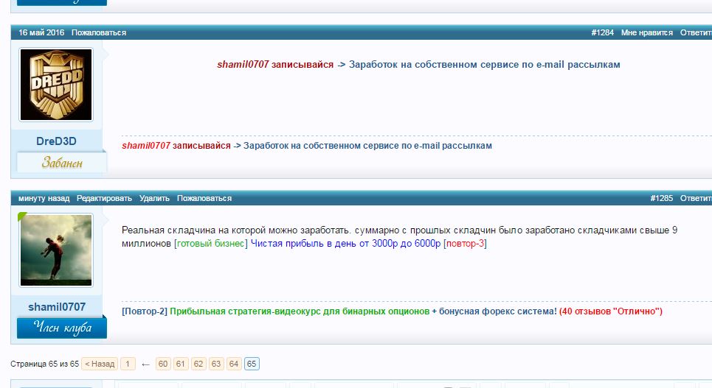Jump to page 1 in pagination
This screenshot has width=712, height=388.
pos(128,364)
